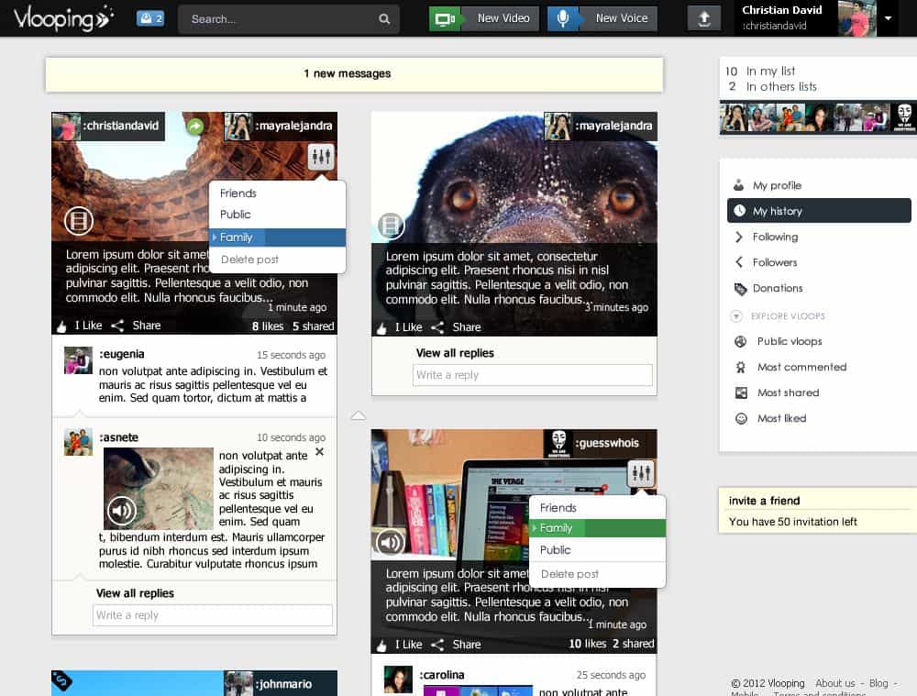Share the guesswhois post

coord(456,645)
